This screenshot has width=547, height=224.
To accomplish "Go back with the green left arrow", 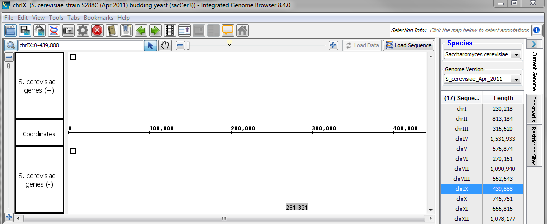I will click(x=141, y=30).
